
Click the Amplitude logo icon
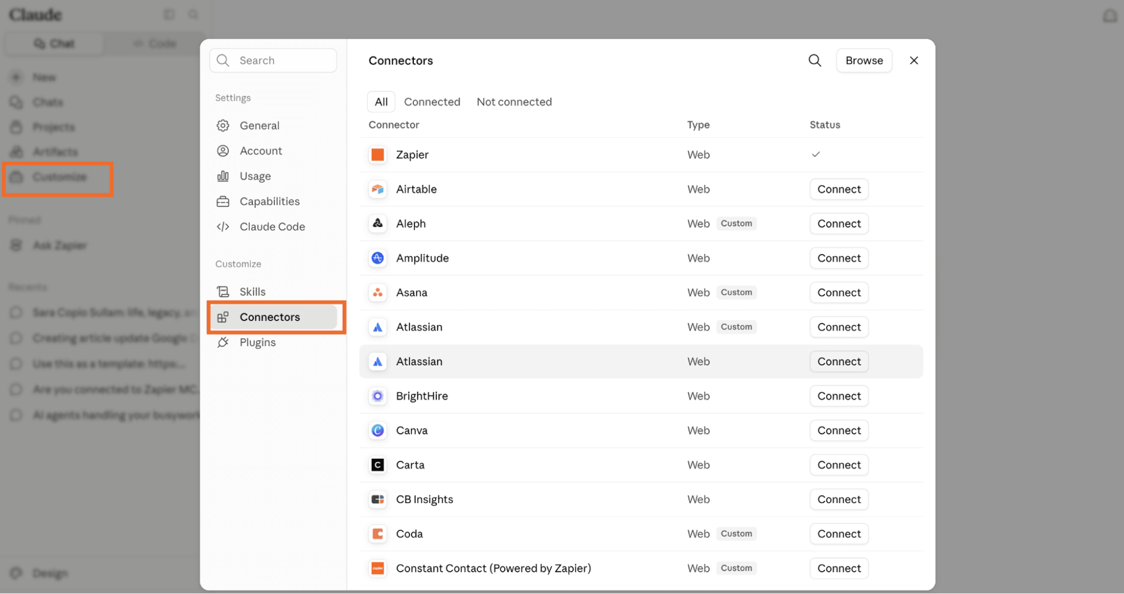tap(378, 258)
